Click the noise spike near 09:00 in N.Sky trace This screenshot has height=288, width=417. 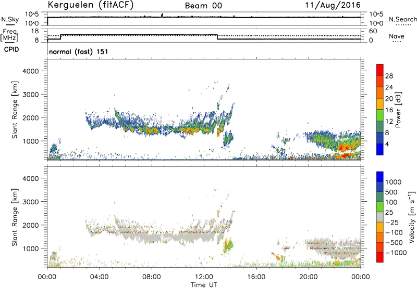pyautogui.click(x=162, y=16)
